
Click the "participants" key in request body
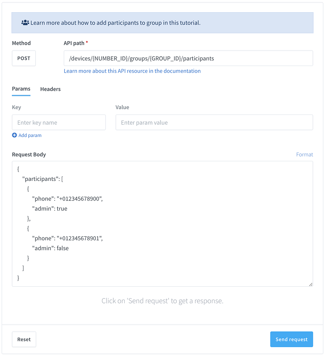point(39,179)
